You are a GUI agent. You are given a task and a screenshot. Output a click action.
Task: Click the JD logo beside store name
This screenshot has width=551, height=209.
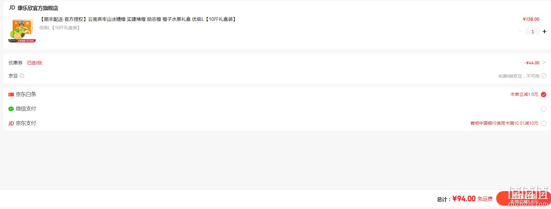(12, 8)
